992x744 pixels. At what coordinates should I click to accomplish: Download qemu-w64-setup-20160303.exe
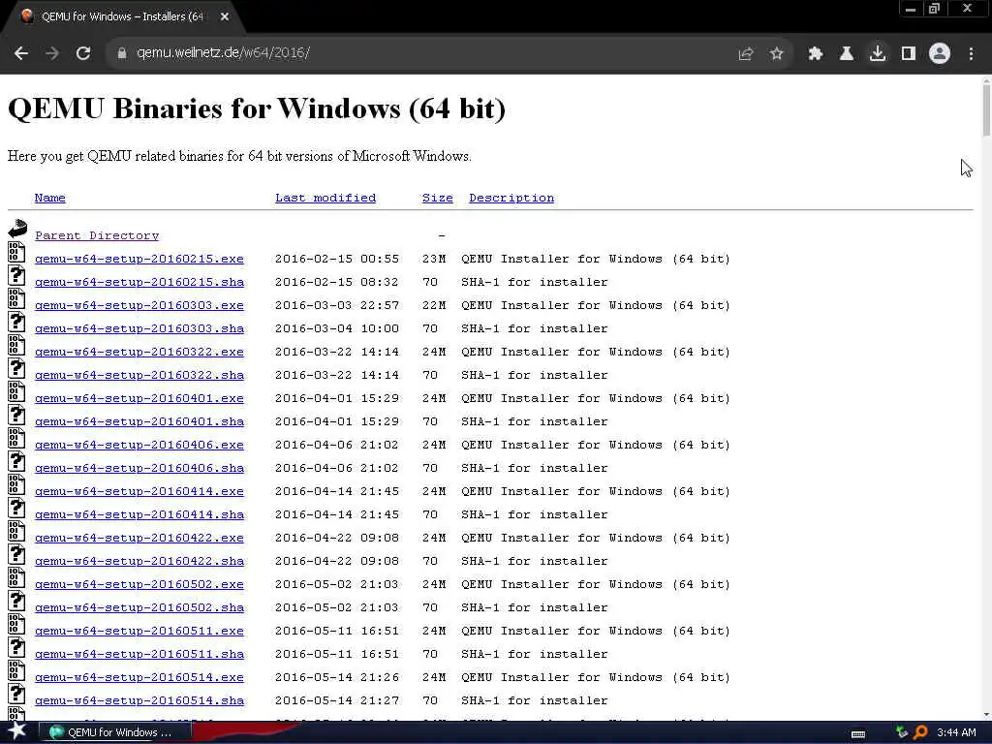click(139, 305)
